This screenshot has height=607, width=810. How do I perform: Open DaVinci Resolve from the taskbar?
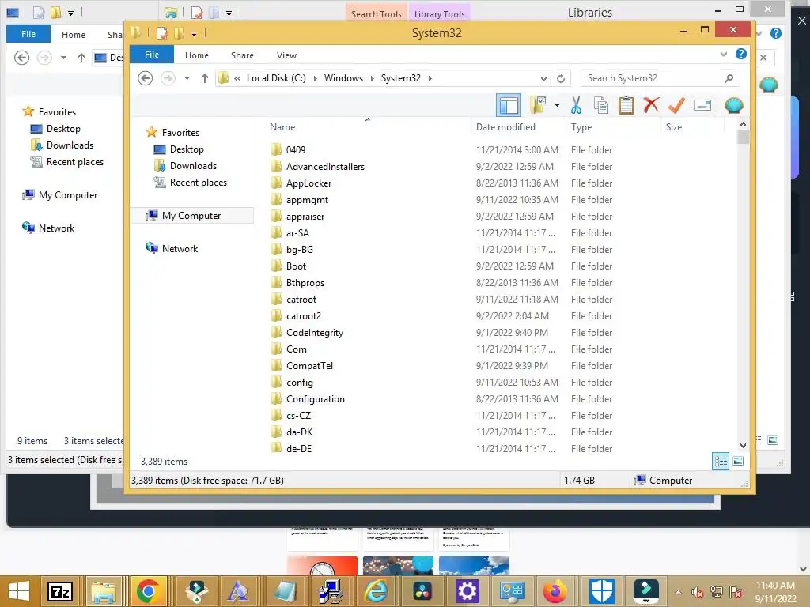point(422,591)
